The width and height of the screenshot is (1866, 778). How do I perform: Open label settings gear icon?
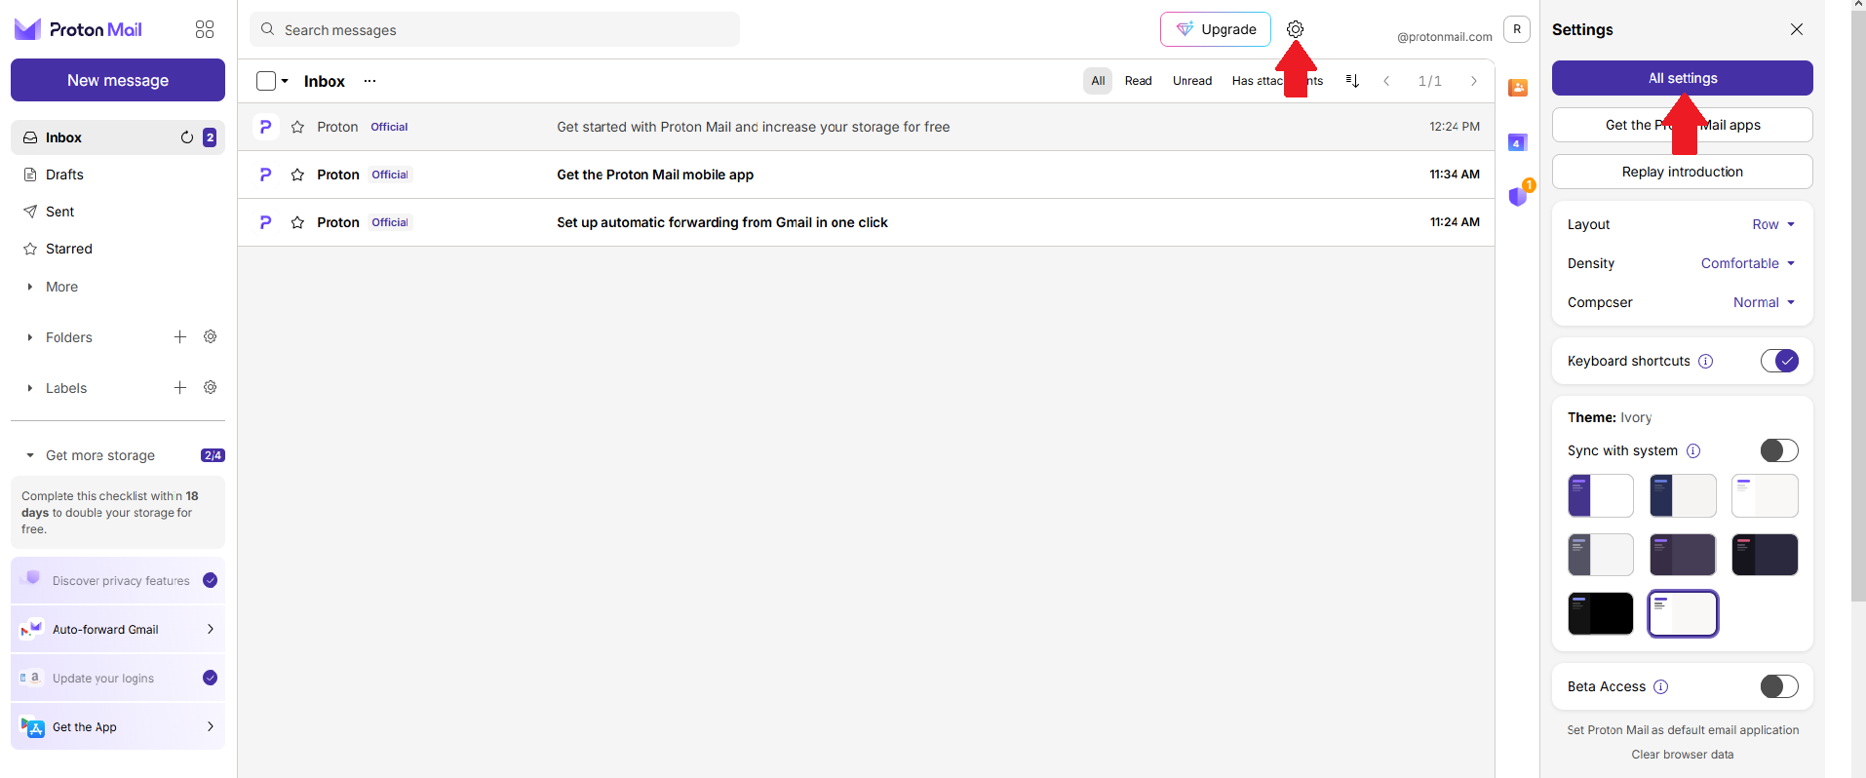coord(210,387)
